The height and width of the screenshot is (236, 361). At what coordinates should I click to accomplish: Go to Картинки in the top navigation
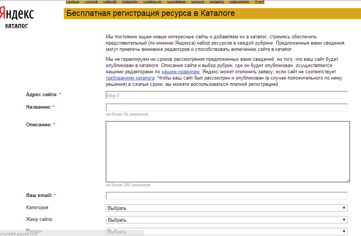[239, 1]
